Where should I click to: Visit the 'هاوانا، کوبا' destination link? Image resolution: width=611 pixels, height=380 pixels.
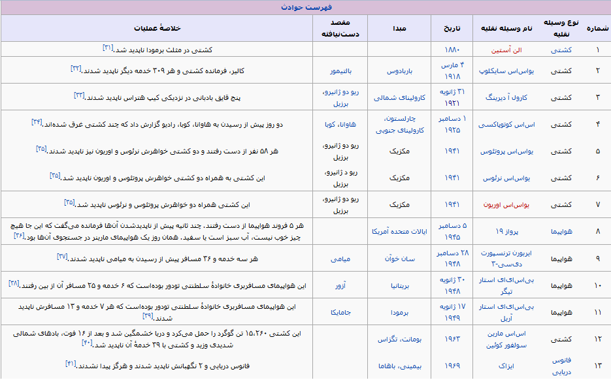[x=340, y=125]
